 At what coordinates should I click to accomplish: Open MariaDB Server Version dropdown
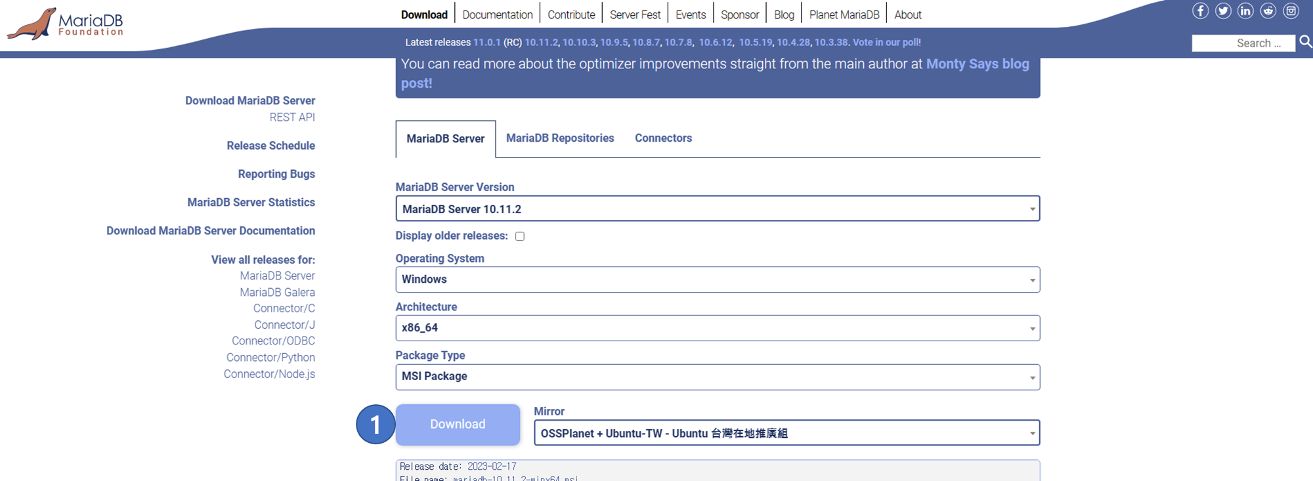(718, 209)
